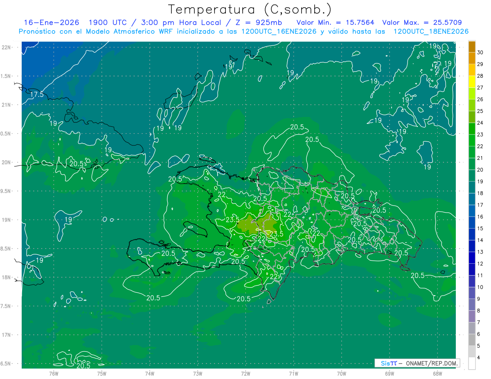This screenshot has height=379, width=491.
Task: Click the "19N" latitude axis label
Action: (x=7, y=220)
